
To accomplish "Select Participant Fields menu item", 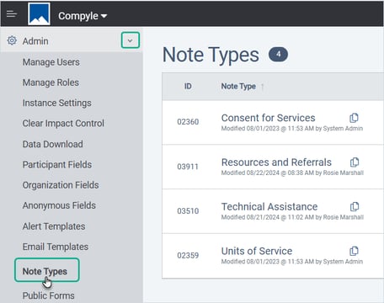I will click(x=57, y=164).
